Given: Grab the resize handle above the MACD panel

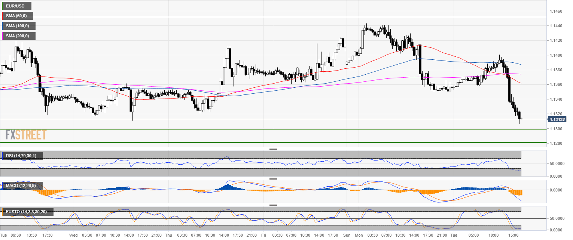Looking at the screenshot, I should pyautogui.click(x=273, y=178).
